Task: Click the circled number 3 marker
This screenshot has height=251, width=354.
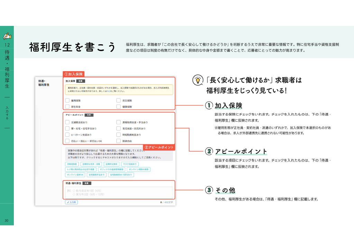Action: point(209,190)
